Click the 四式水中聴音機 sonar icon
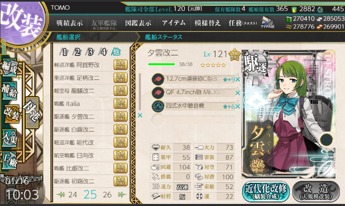 coord(158,106)
